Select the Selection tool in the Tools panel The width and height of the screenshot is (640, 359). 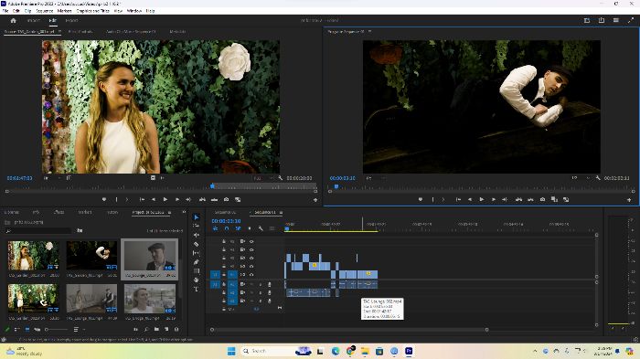[197, 217]
